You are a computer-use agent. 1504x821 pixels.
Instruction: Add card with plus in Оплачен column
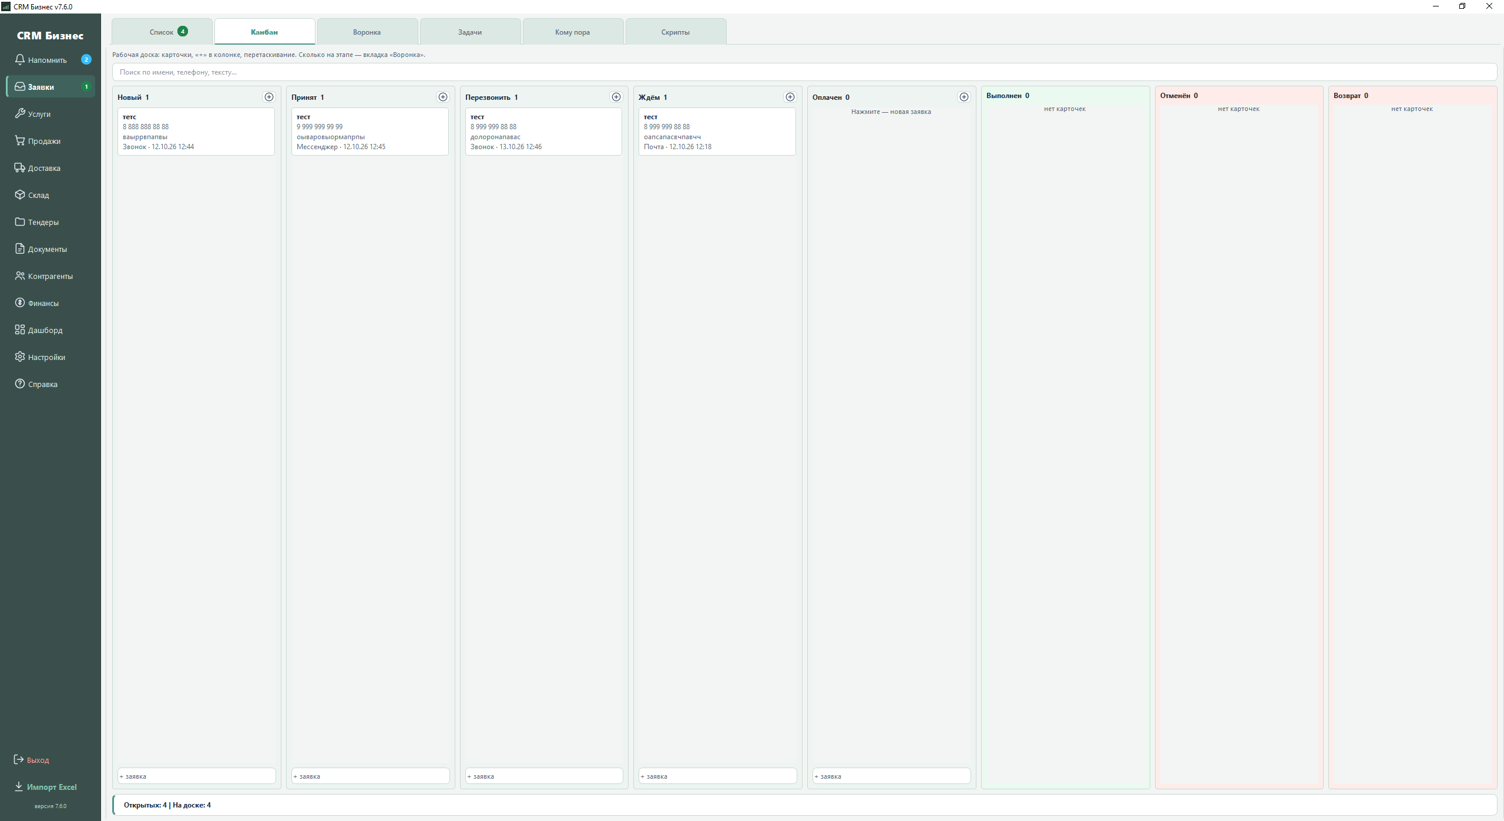point(964,97)
